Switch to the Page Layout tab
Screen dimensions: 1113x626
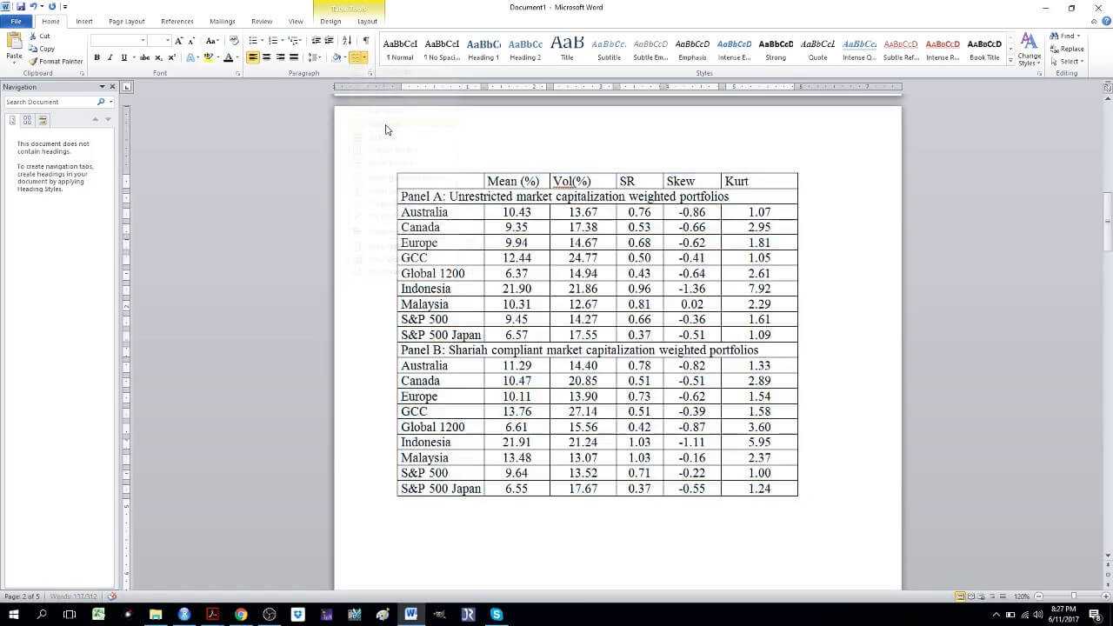127,21
